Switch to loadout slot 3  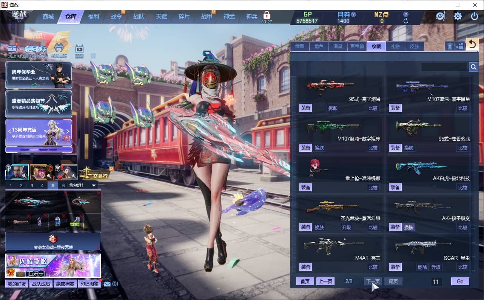pyautogui.click(x=32, y=186)
